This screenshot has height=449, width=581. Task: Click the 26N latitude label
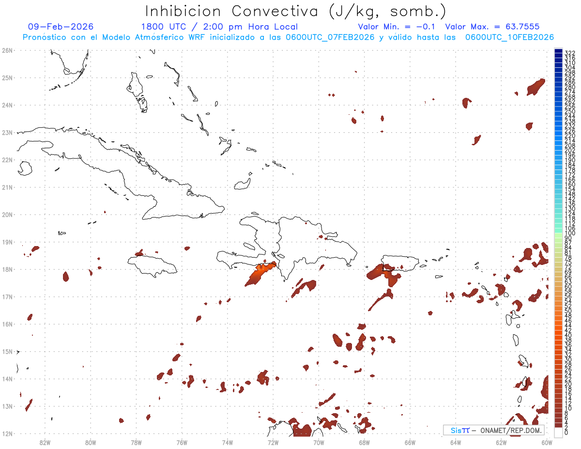(x=7, y=50)
